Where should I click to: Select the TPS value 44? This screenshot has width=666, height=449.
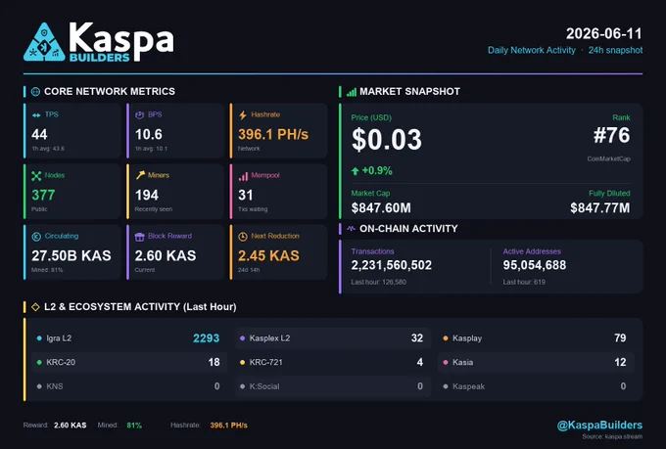pyautogui.click(x=39, y=135)
